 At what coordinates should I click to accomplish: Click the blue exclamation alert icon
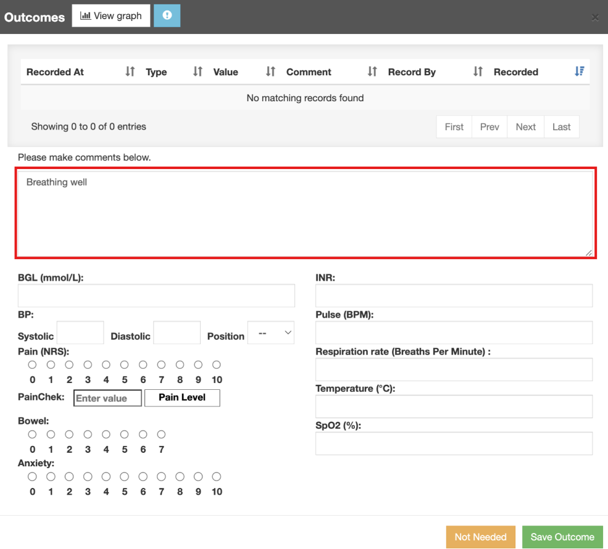pyautogui.click(x=167, y=16)
